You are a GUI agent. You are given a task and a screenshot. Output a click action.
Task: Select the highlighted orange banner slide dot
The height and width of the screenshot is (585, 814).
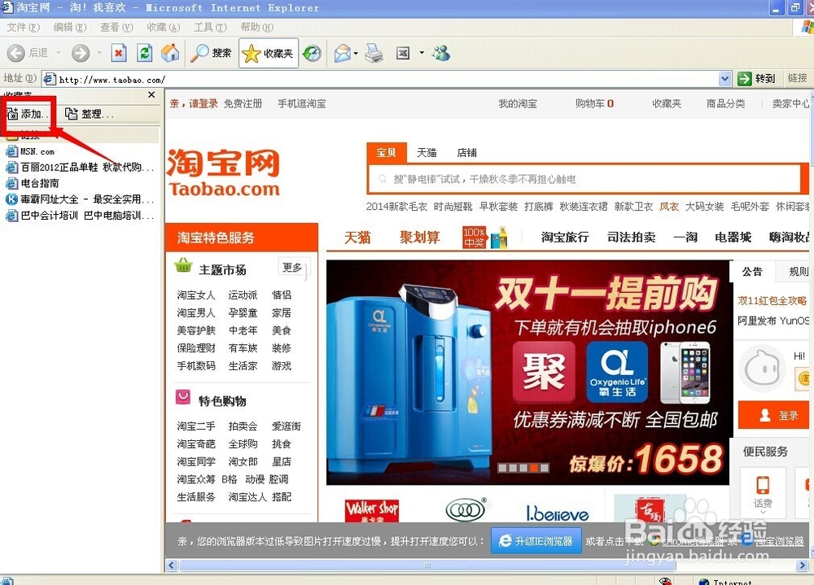[x=533, y=468]
